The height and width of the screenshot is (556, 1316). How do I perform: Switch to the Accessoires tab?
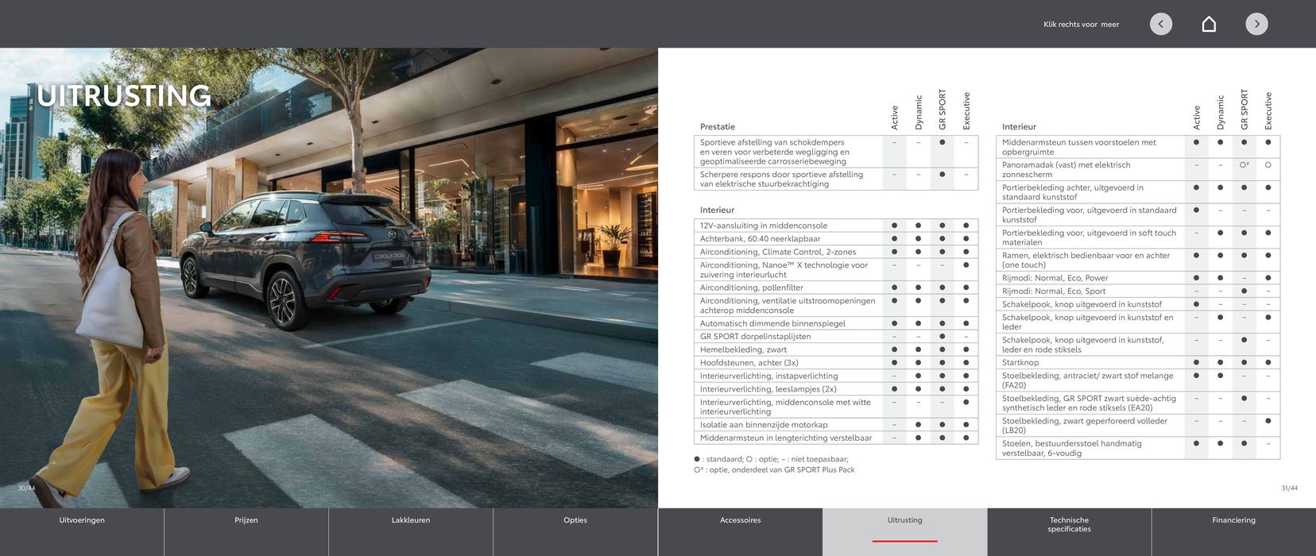point(740,521)
